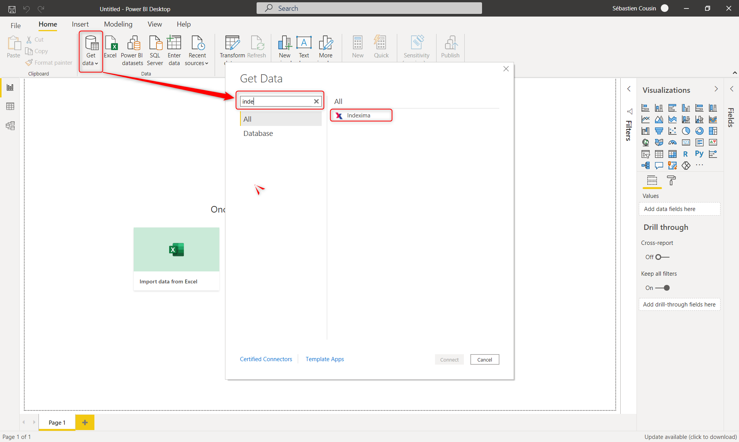Open Power BI datasets source
Screen dimensions: 739x442
coord(132,51)
